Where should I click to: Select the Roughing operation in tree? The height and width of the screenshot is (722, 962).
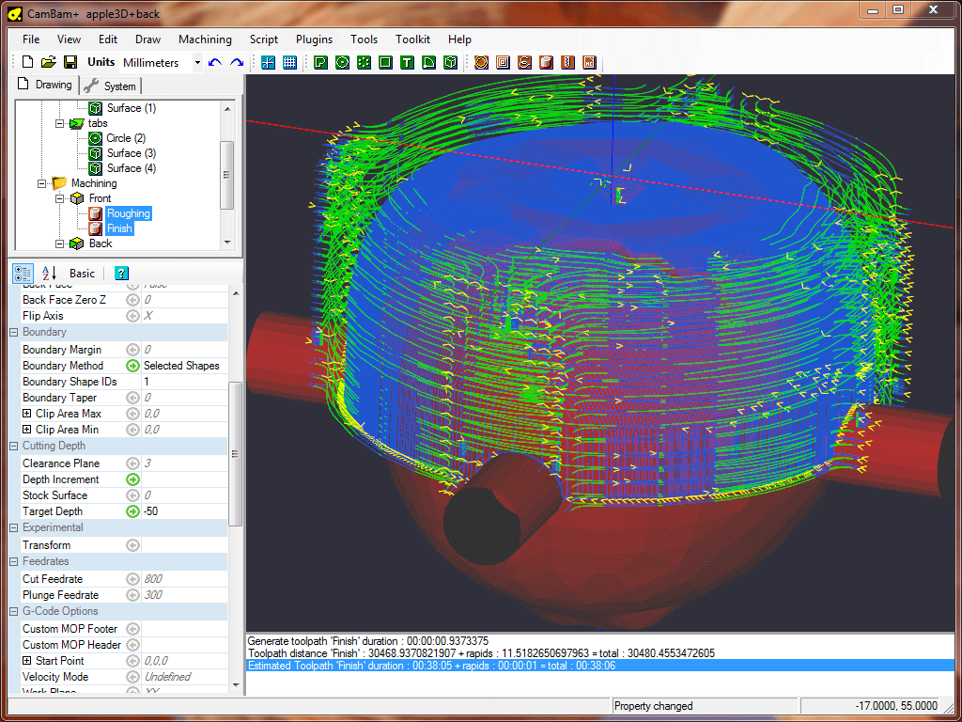point(128,213)
